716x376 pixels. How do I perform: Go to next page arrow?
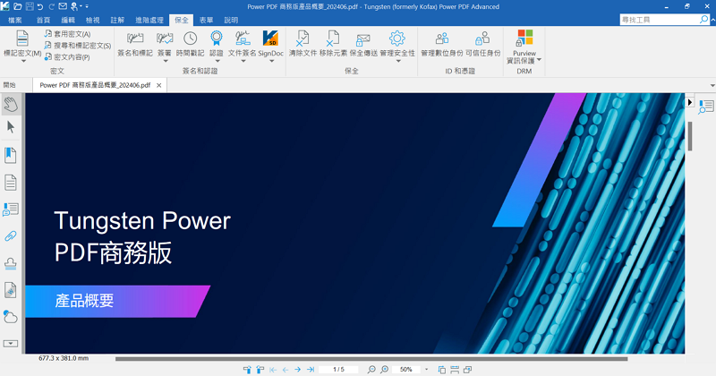coord(297,369)
